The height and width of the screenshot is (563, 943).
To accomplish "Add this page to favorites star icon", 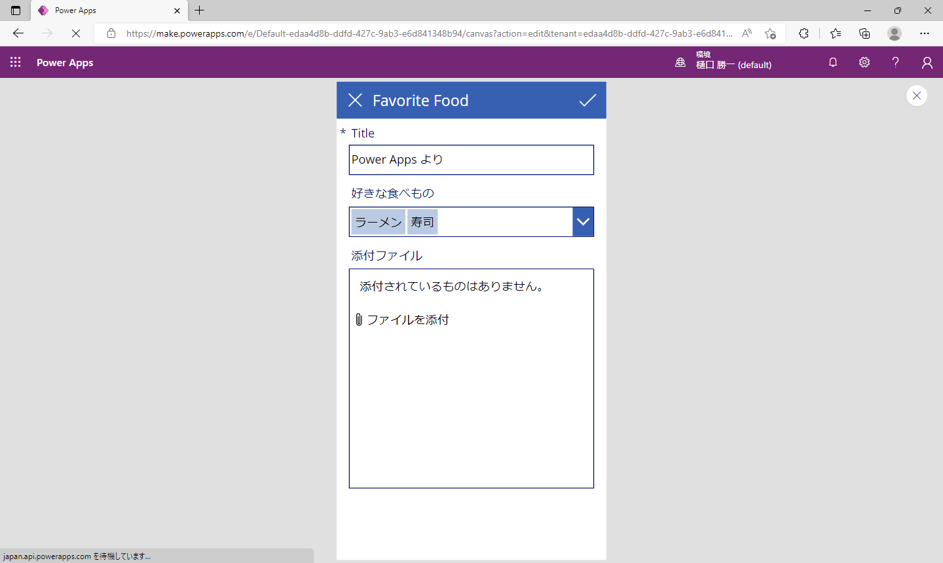I will (770, 33).
